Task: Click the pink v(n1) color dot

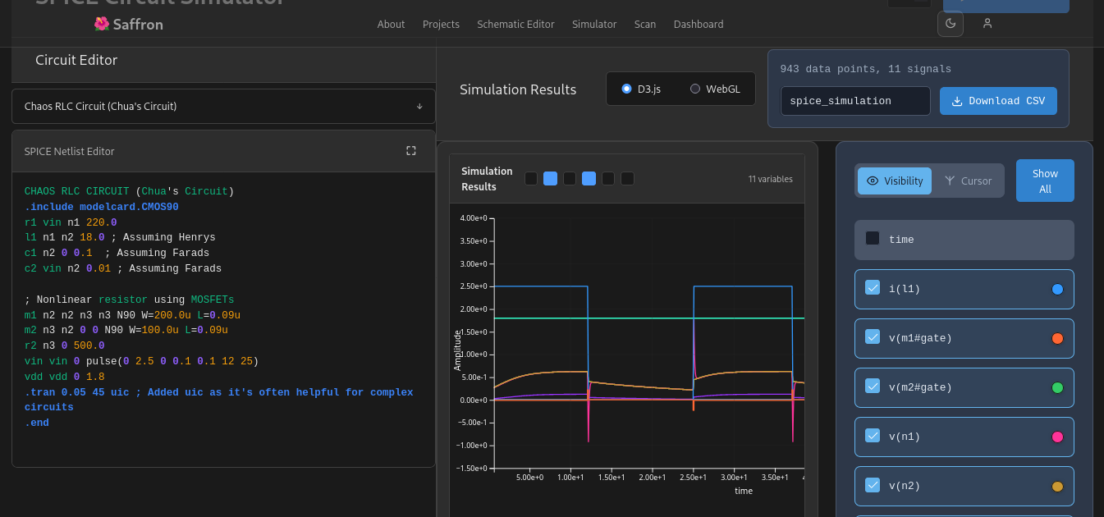Action: pos(1057,437)
